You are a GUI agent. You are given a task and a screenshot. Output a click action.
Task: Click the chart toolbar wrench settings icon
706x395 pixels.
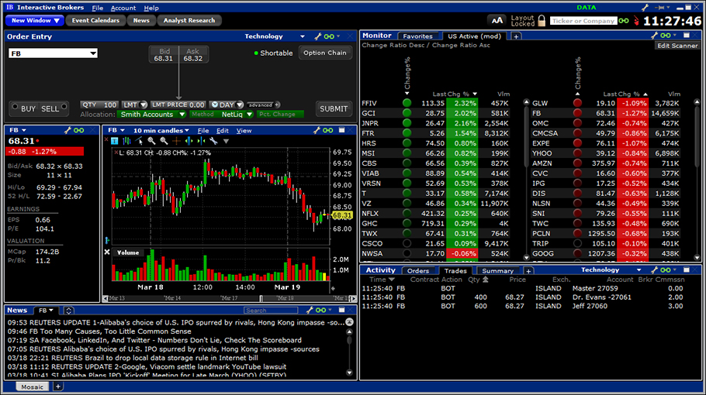(213, 141)
